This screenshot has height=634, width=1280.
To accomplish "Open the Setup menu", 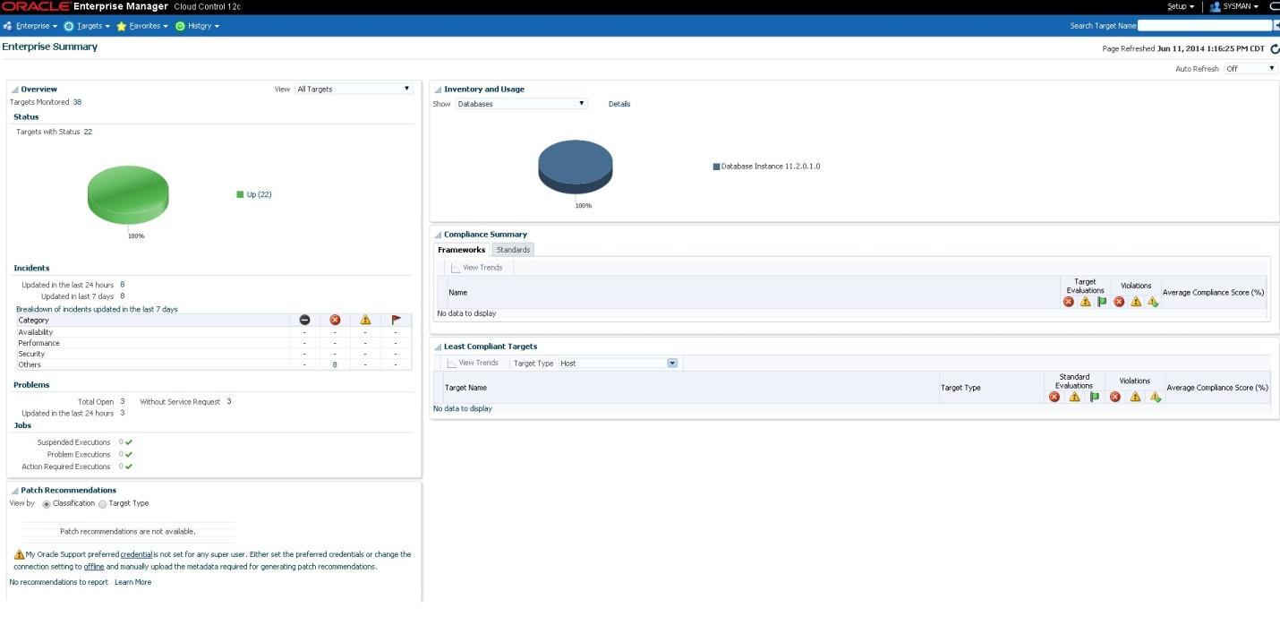I will tap(1181, 6).
